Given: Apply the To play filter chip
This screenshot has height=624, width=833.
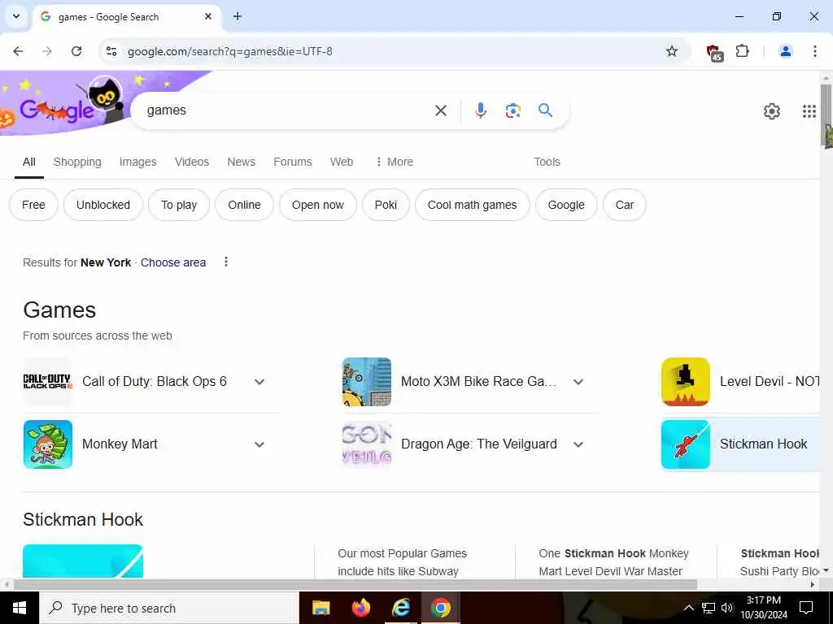Looking at the screenshot, I should [179, 205].
